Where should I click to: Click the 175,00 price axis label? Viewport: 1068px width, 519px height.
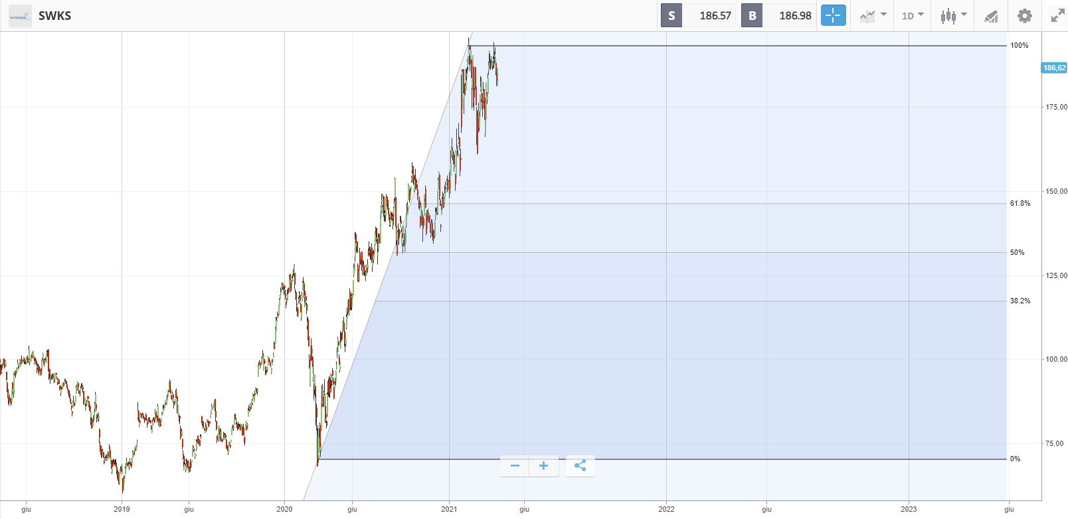click(1056, 108)
